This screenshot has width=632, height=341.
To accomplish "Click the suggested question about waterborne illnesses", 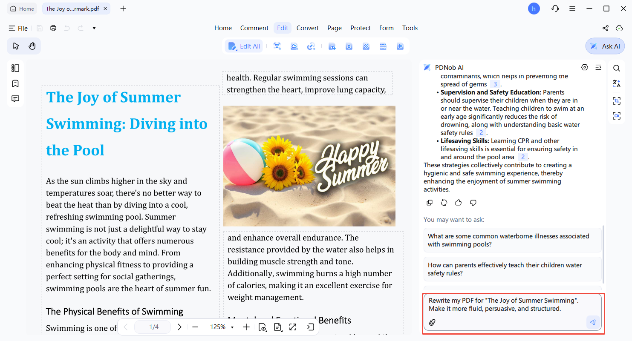I will tap(512, 240).
